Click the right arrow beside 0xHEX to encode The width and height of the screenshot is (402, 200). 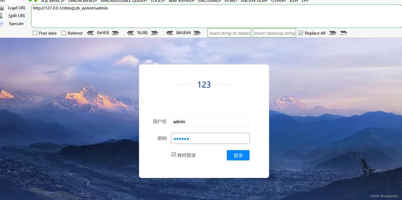tap(116, 33)
